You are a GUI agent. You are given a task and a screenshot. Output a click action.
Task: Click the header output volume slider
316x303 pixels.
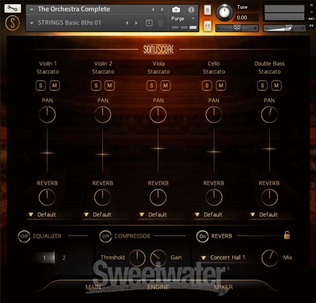coord(284,28)
